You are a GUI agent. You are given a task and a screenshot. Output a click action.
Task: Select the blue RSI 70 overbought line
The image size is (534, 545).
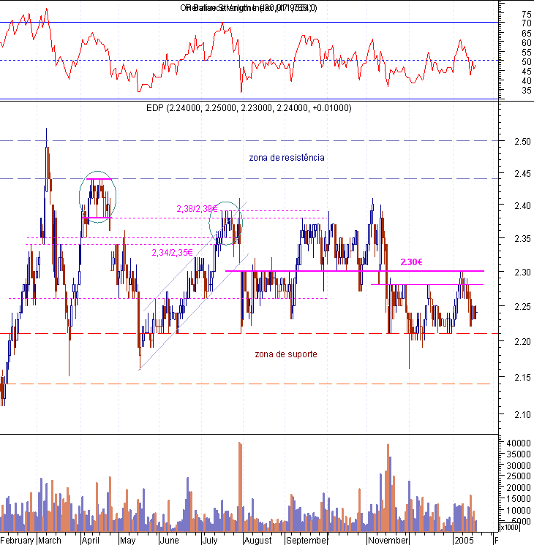(249, 22)
